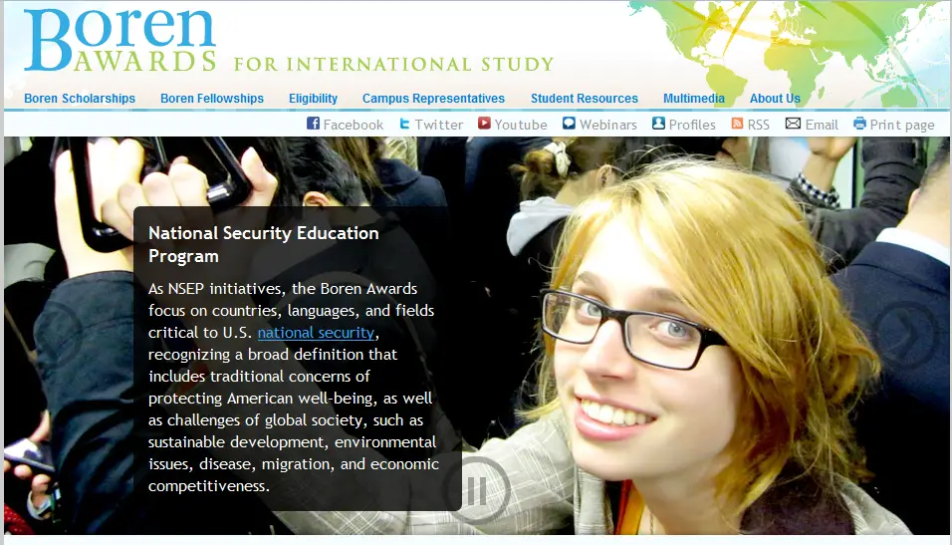Go to the next slide arrow

point(905,335)
